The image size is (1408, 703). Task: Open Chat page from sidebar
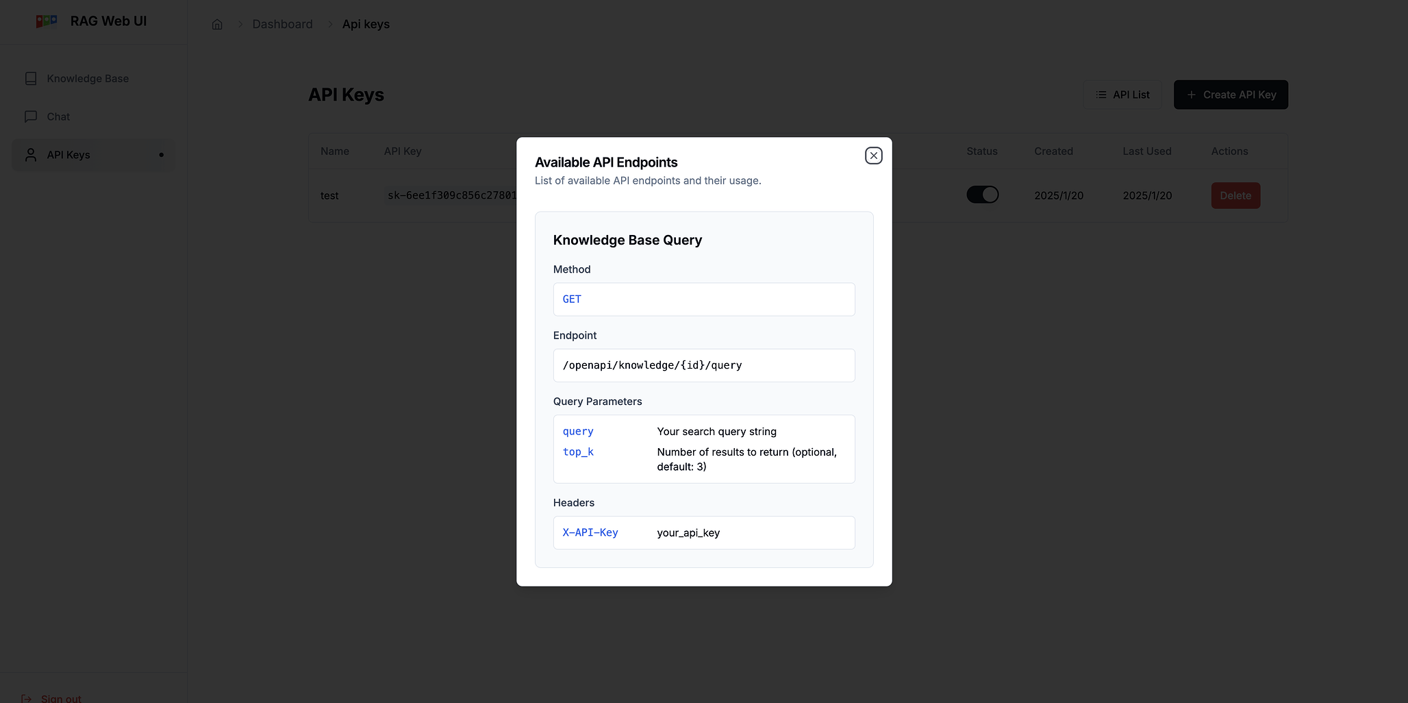[58, 116]
